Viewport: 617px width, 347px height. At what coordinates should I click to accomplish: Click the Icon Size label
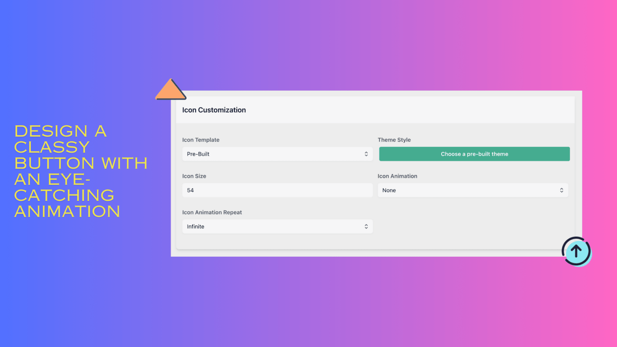(194, 176)
